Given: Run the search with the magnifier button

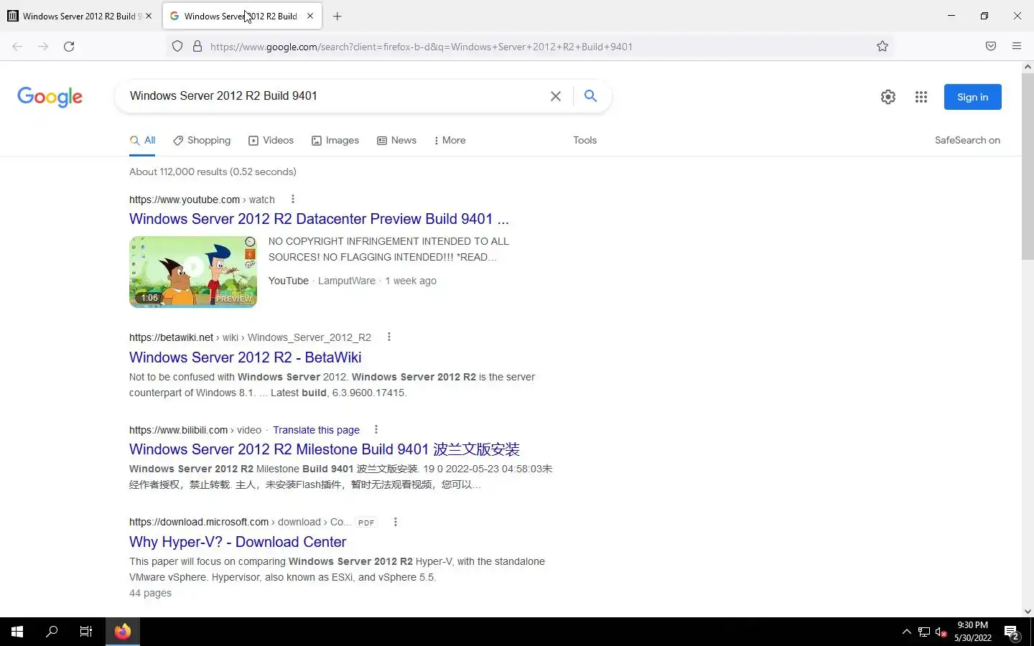Looking at the screenshot, I should tap(590, 96).
